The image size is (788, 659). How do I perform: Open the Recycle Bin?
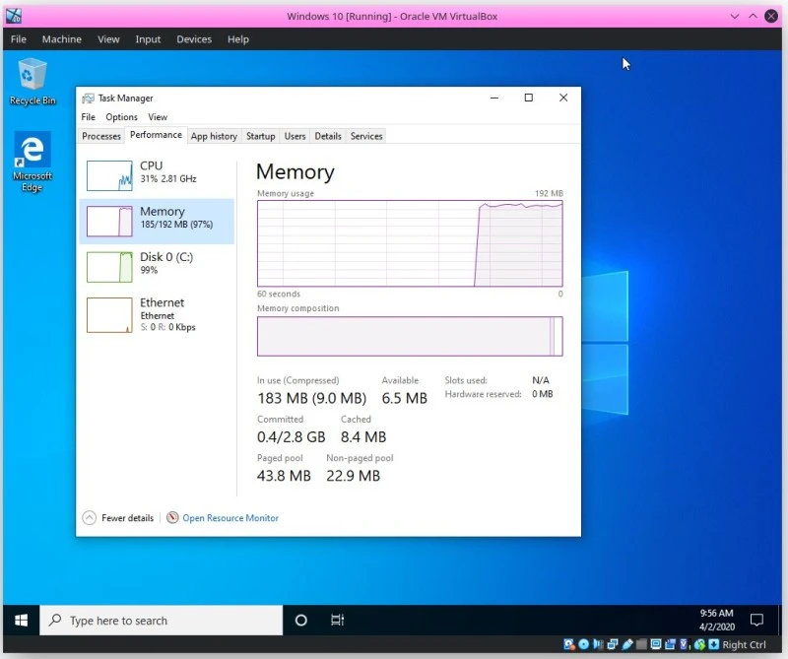[x=32, y=77]
